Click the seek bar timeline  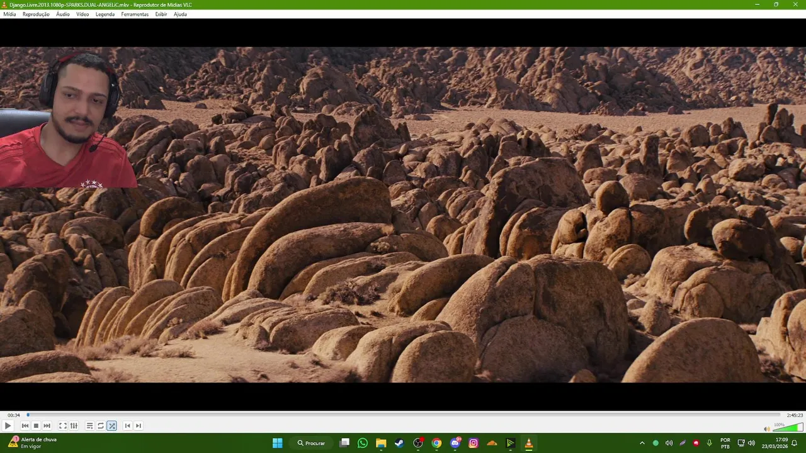[x=403, y=415]
